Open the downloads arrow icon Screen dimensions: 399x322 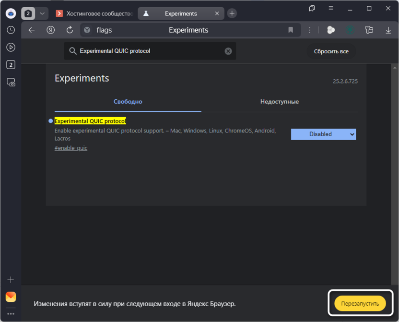coord(388,30)
